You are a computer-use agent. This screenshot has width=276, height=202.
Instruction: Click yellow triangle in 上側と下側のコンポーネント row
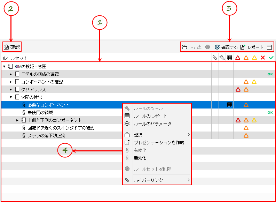pos(254,120)
